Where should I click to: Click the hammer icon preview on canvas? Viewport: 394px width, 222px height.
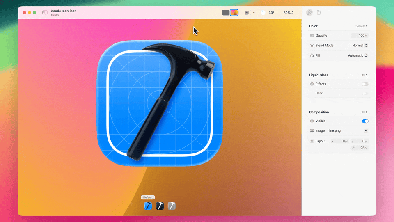point(160,103)
